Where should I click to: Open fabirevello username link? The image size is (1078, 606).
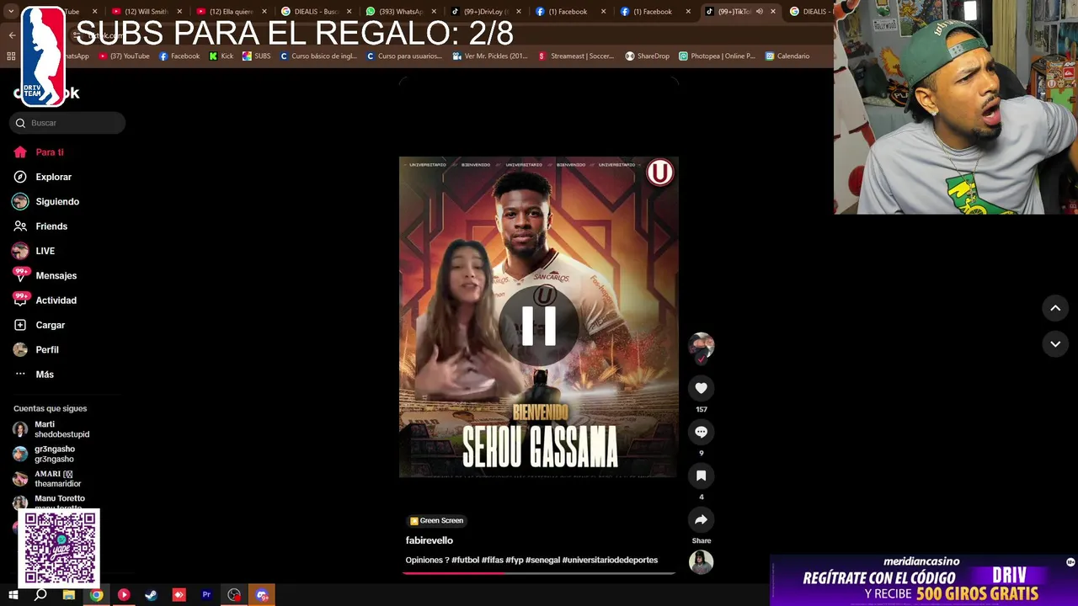[x=430, y=540]
